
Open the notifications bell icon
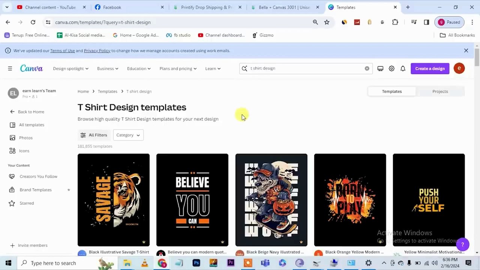point(403,69)
